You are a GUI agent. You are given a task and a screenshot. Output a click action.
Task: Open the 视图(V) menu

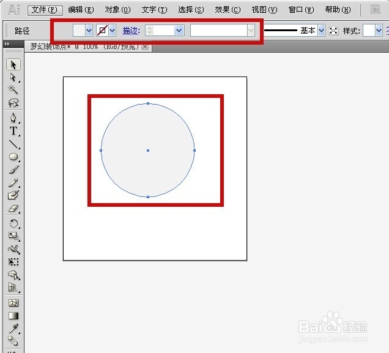(x=264, y=10)
